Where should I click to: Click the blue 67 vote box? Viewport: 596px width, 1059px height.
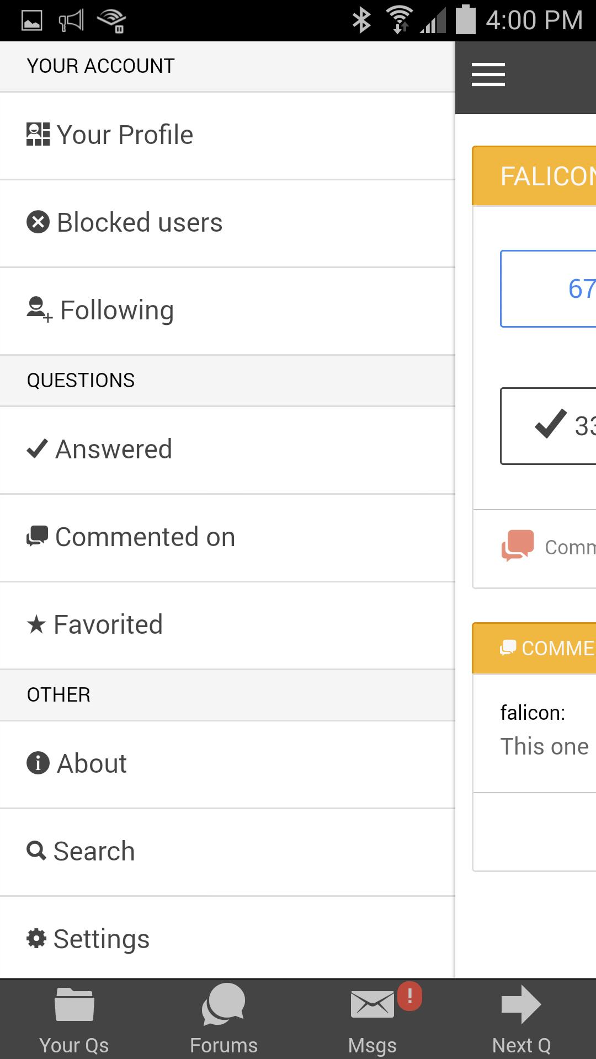[x=548, y=289]
